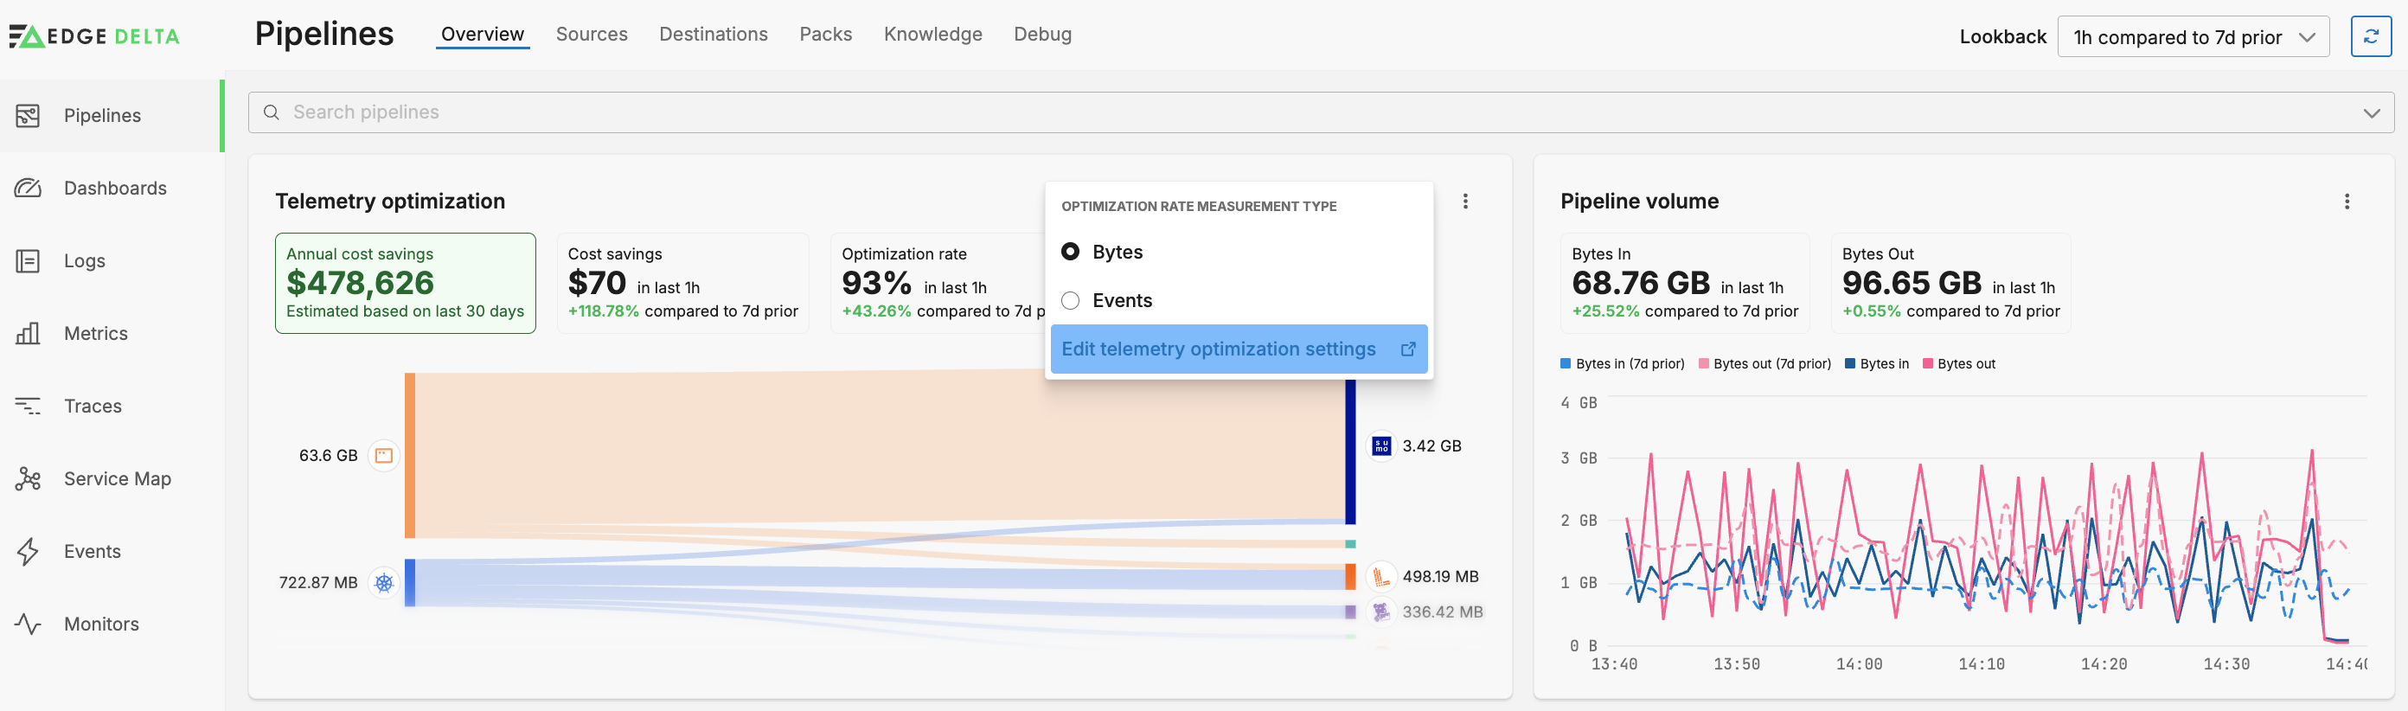Click the 336.42 MB destination icon

pos(1380,612)
